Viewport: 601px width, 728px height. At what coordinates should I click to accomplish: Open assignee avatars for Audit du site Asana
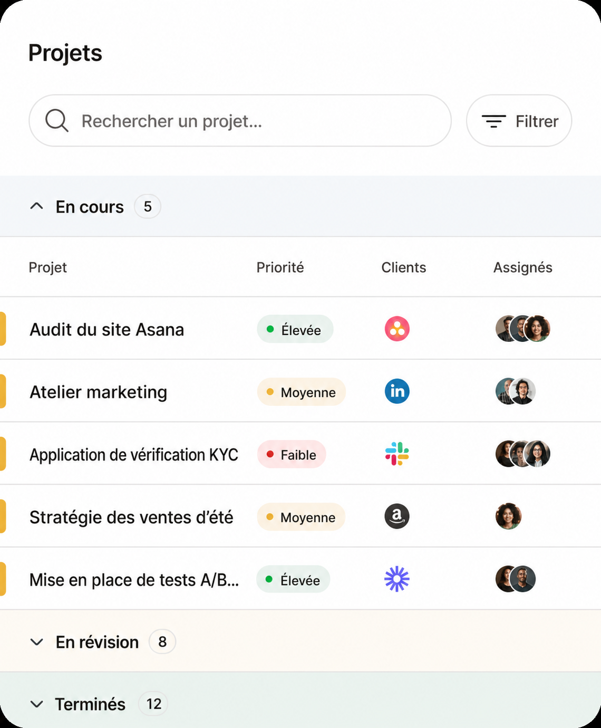coord(523,329)
